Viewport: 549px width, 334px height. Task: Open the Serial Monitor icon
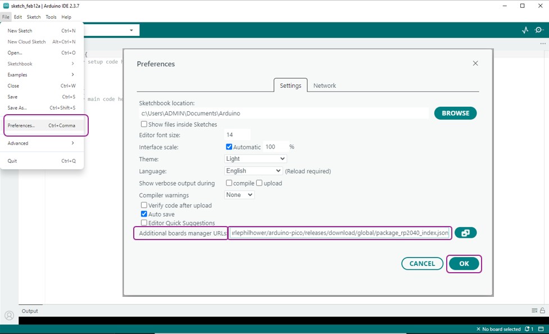[x=539, y=30]
